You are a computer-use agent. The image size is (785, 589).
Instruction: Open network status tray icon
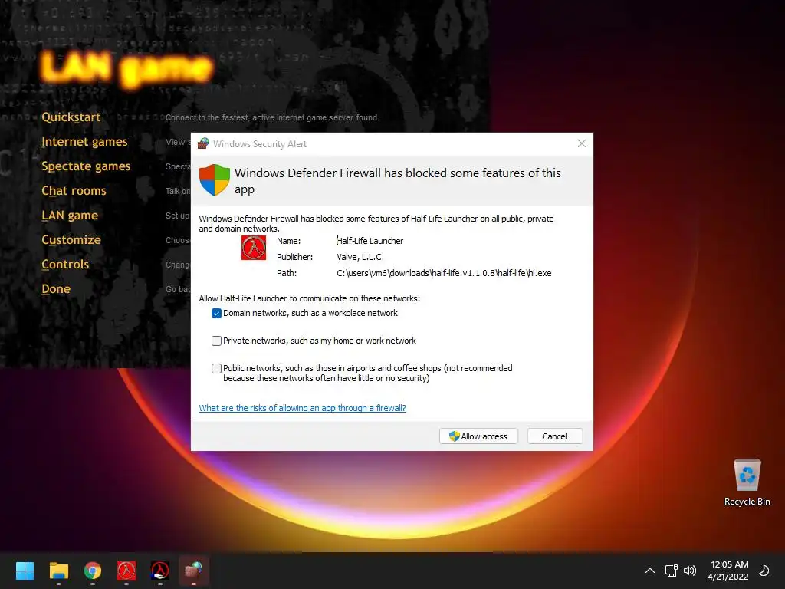(x=671, y=571)
